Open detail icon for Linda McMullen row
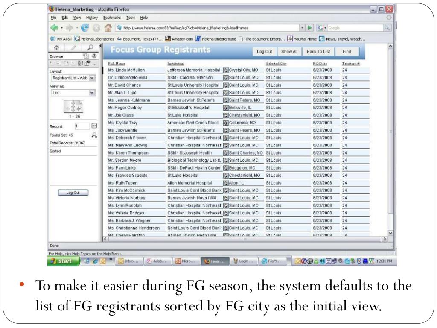The width and height of the screenshot is (437, 328). pos(226,70)
